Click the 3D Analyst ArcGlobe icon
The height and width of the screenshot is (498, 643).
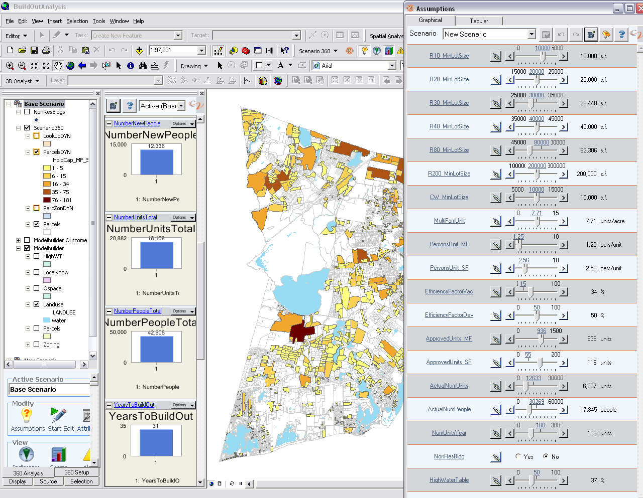[x=278, y=81]
